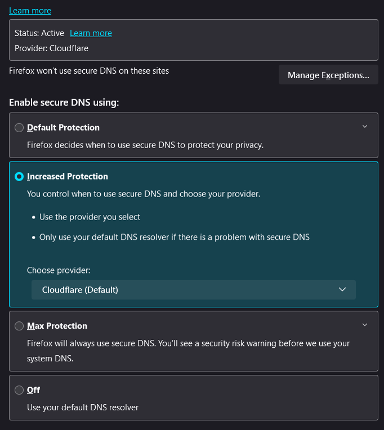Click the Default Protection label
This screenshot has width=384, height=430.
point(63,128)
